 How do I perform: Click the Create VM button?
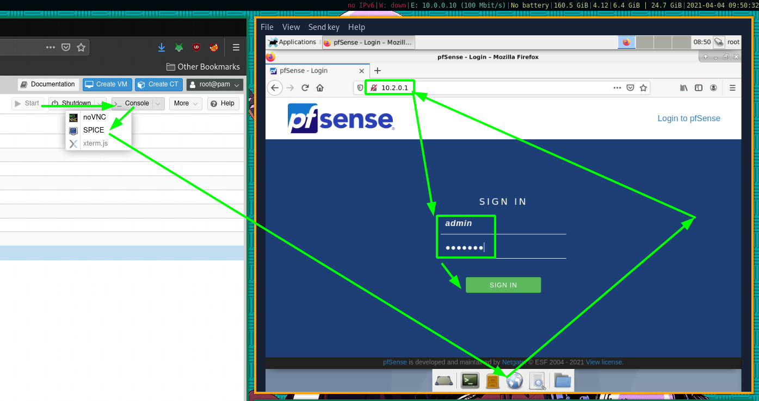[x=107, y=84]
